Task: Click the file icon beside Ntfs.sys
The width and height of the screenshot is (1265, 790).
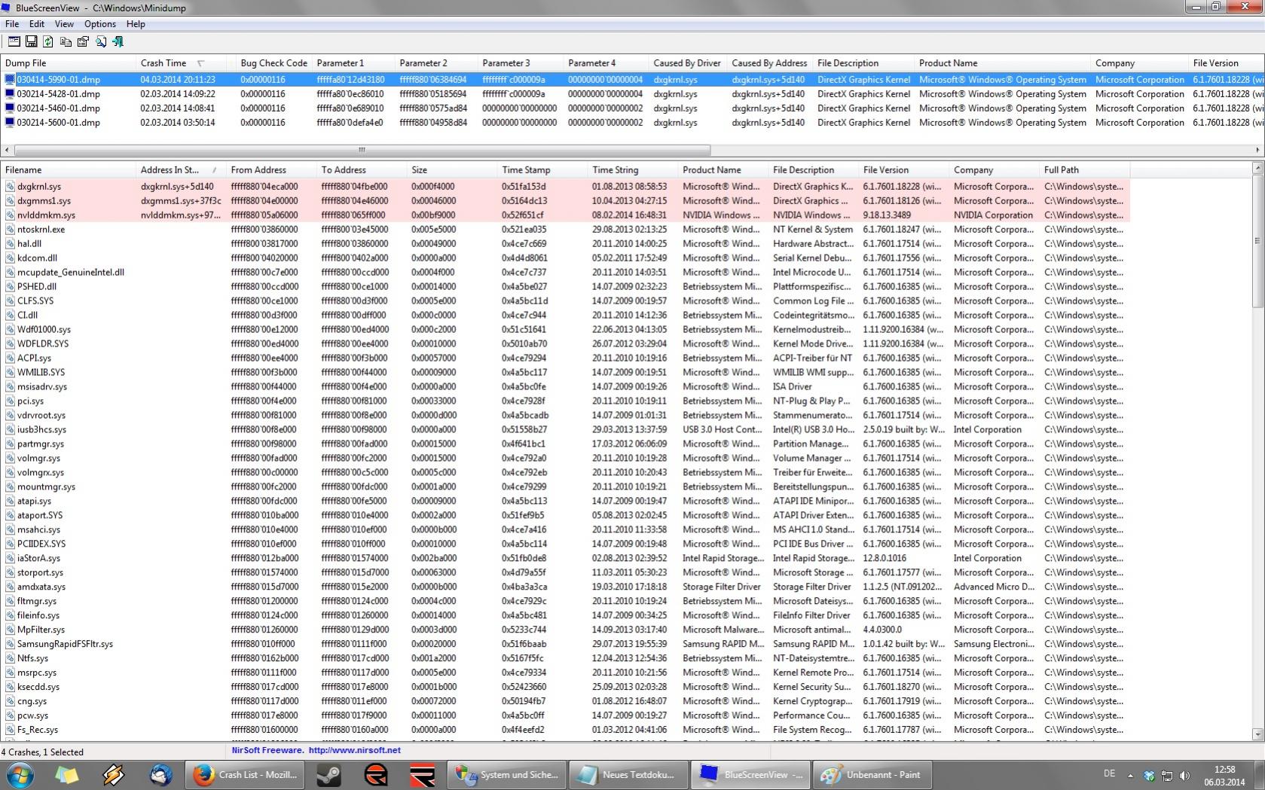Action: click(10, 658)
